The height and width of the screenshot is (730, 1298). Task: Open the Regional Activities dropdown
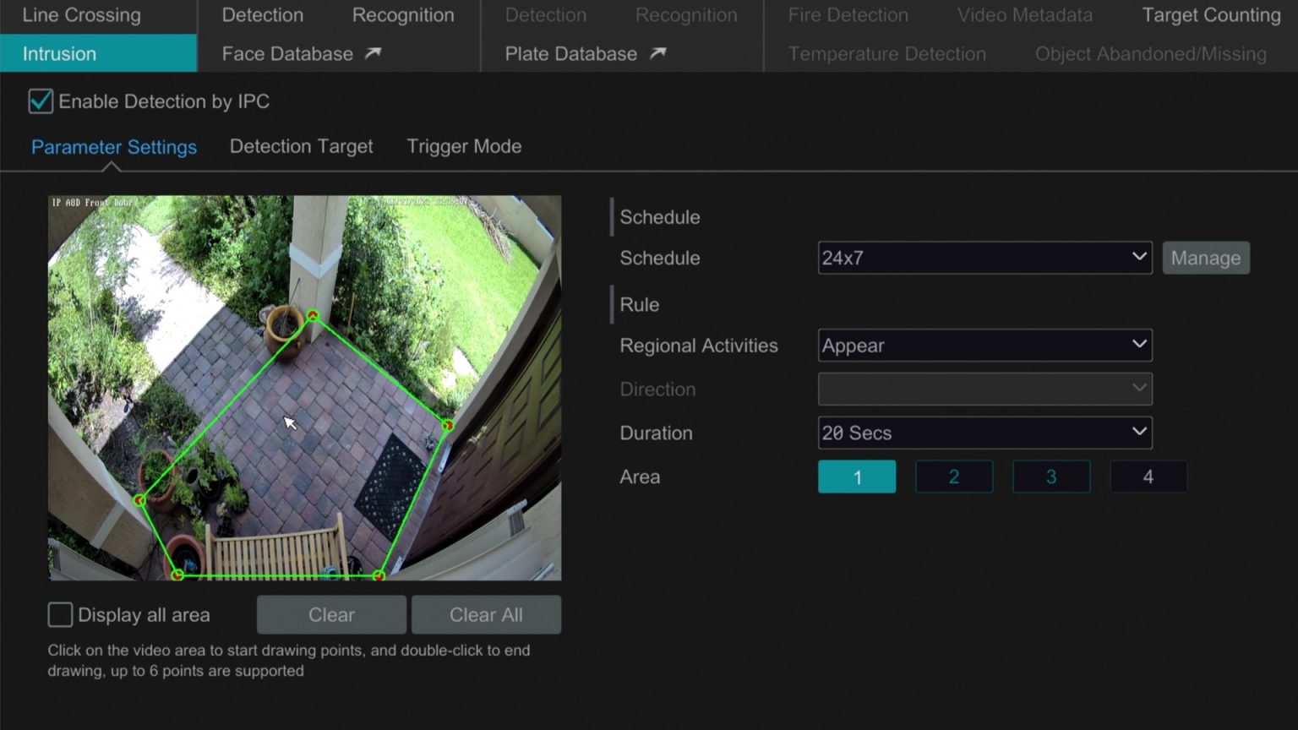[984, 345]
